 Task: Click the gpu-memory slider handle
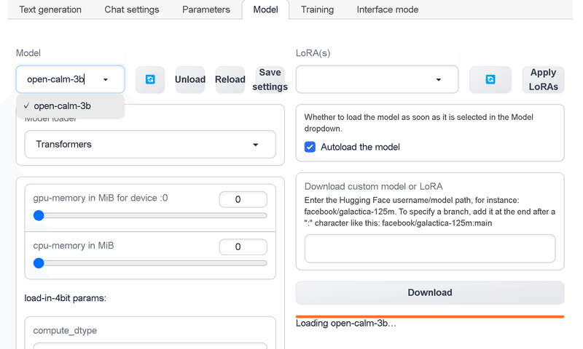click(39, 215)
